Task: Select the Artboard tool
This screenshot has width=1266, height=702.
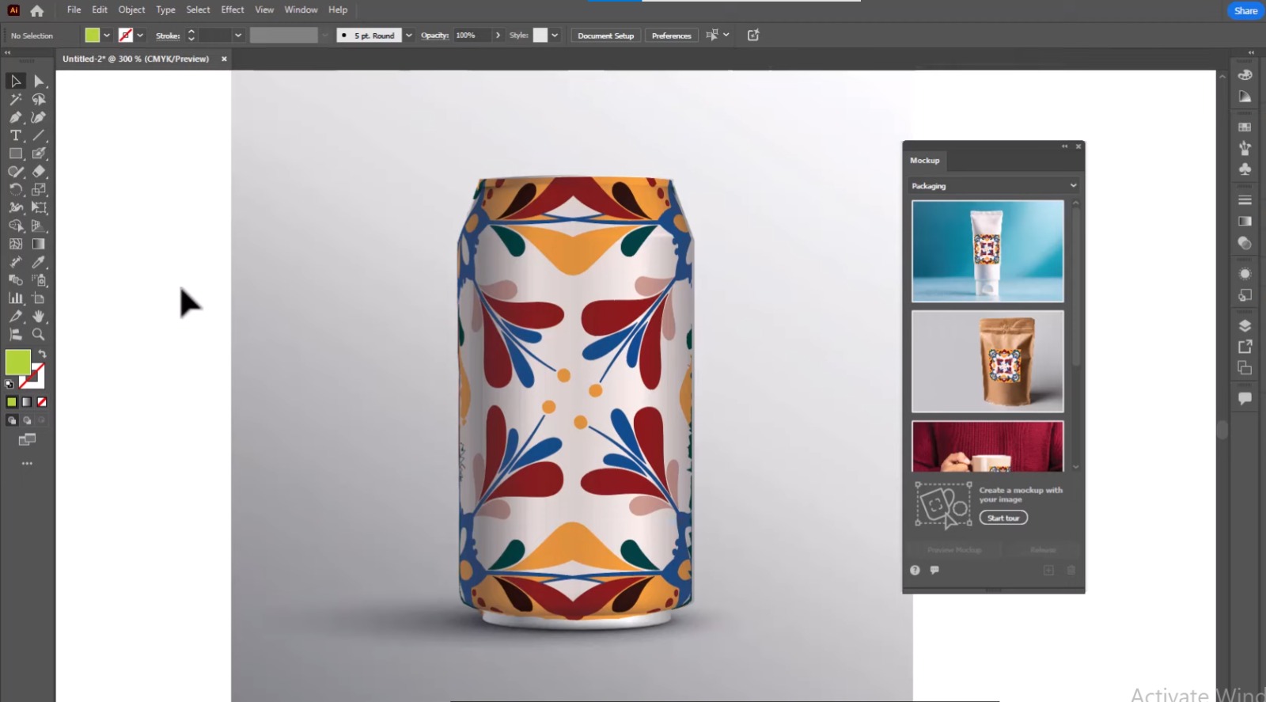Action: click(39, 298)
